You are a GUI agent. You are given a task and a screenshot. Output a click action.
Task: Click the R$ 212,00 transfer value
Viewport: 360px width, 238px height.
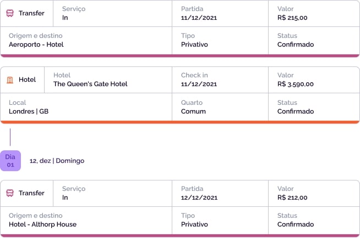click(292, 197)
